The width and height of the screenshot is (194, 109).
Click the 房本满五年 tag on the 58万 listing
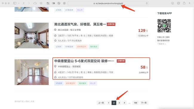coord(70,83)
